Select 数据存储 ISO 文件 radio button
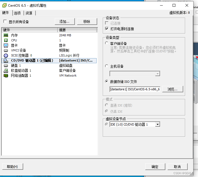This screenshot has width=198, height=177. tap(107, 81)
